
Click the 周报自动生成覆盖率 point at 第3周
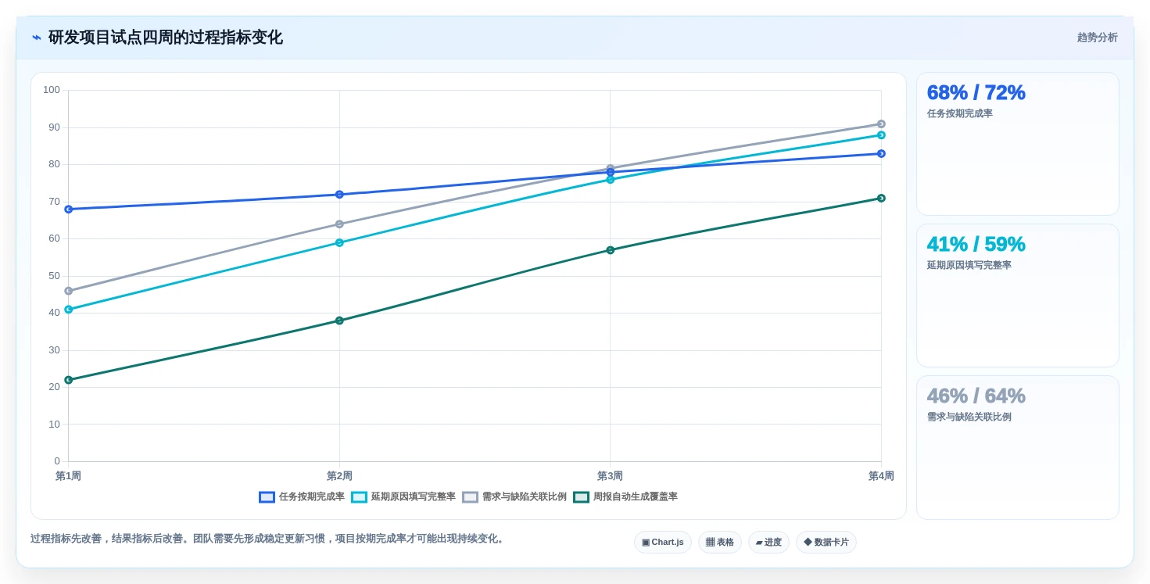(611, 249)
